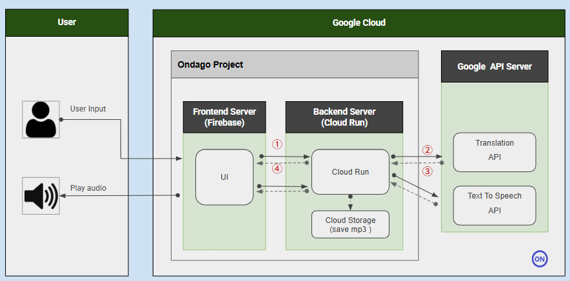Click the Backend Server (Cloud Run) header

pyautogui.click(x=344, y=117)
